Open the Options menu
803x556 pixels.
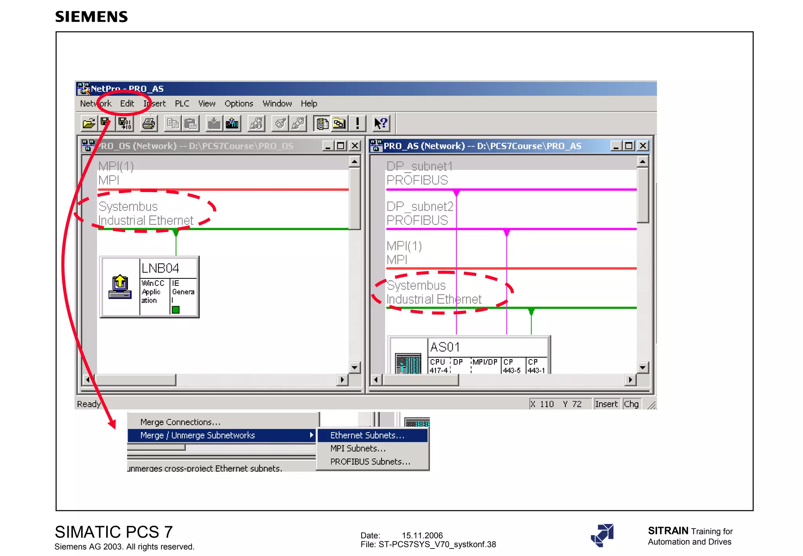click(x=239, y=104)
